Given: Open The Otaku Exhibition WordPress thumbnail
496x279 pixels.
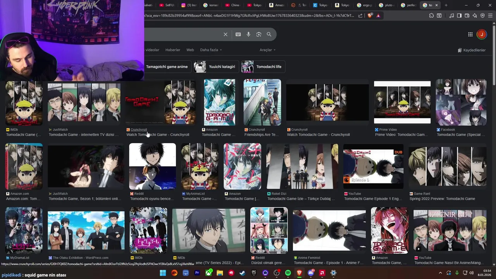Looking at the screenshot, I should tap(86, 231).
